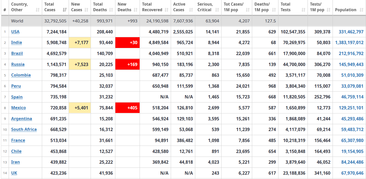The image size is (366, 179).
Task: Select Mexico new deaths +405 cell
Action: pyautogui.click(x=128, y=108)
